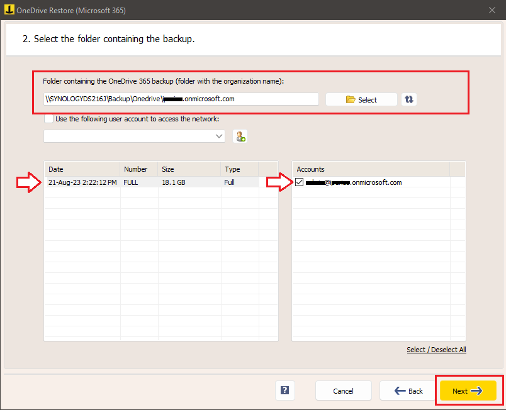Select the 21-Aug-23 FULL backup row

coord(151,182)
